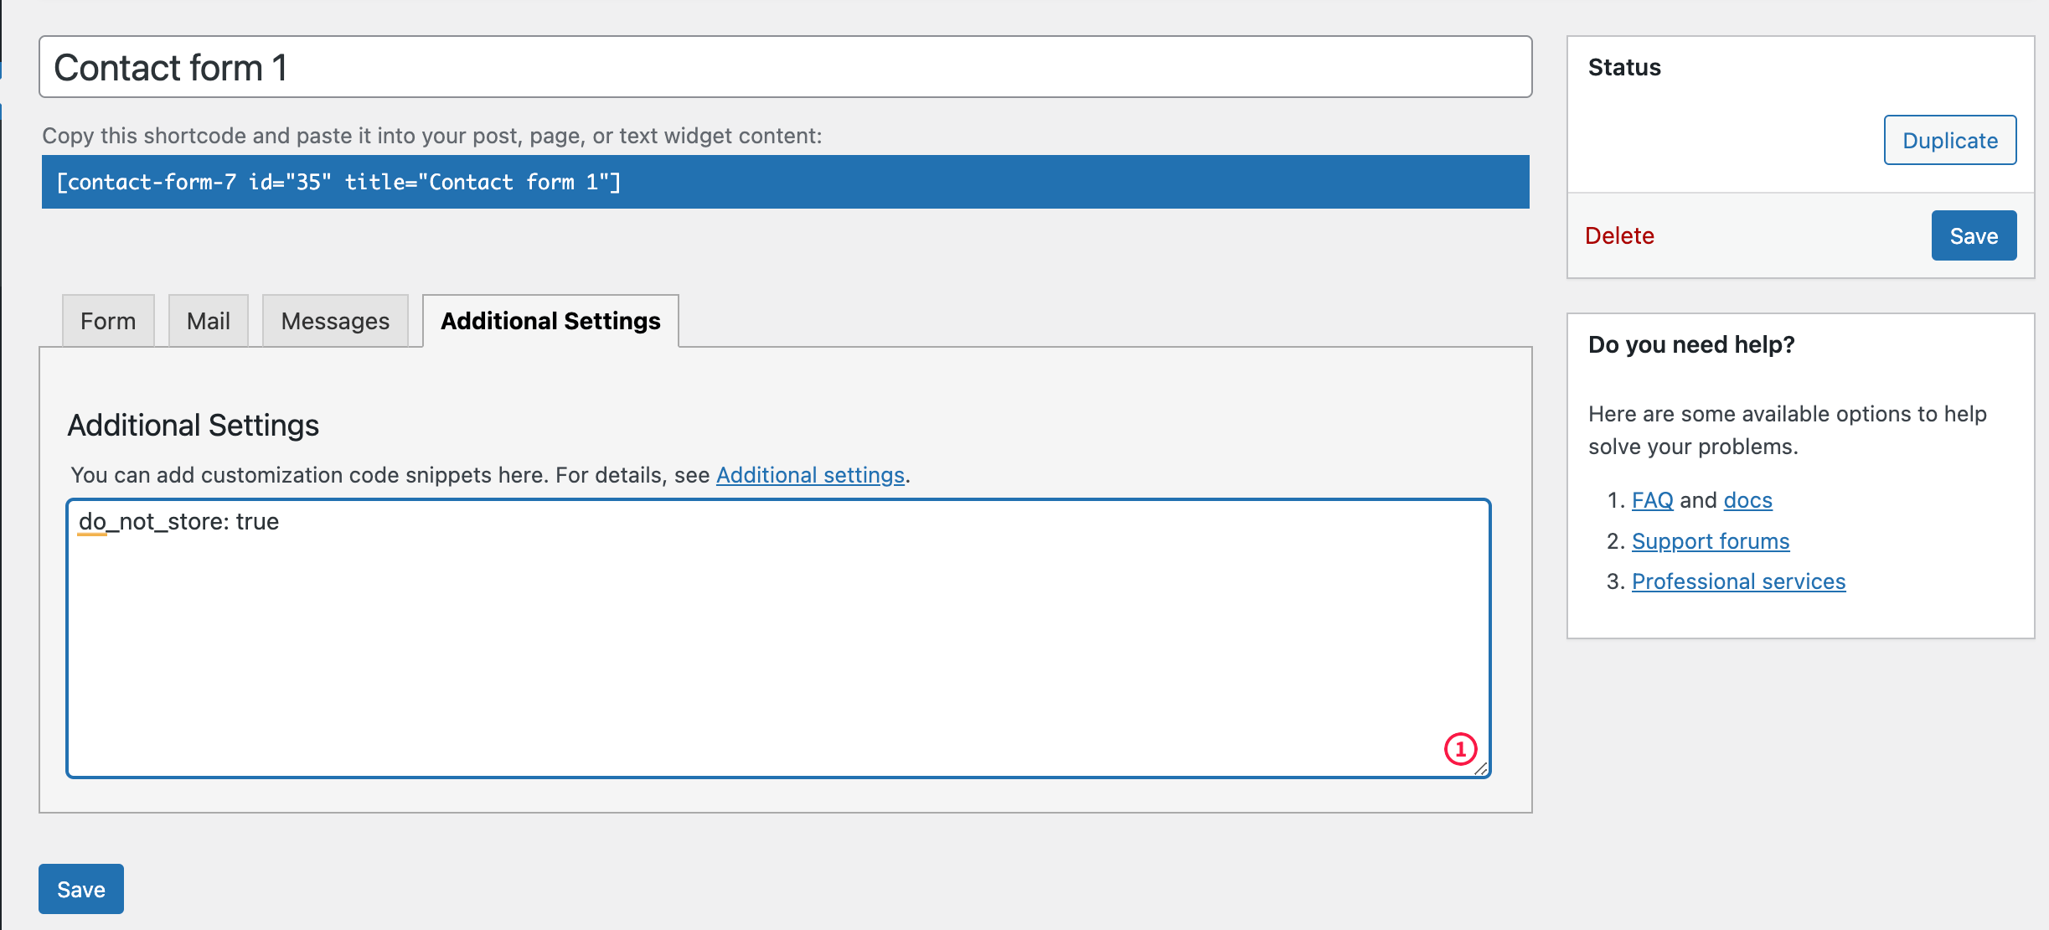2049x930 pixels.
Task: Follow the docs link
Action: click(1747, 500)
